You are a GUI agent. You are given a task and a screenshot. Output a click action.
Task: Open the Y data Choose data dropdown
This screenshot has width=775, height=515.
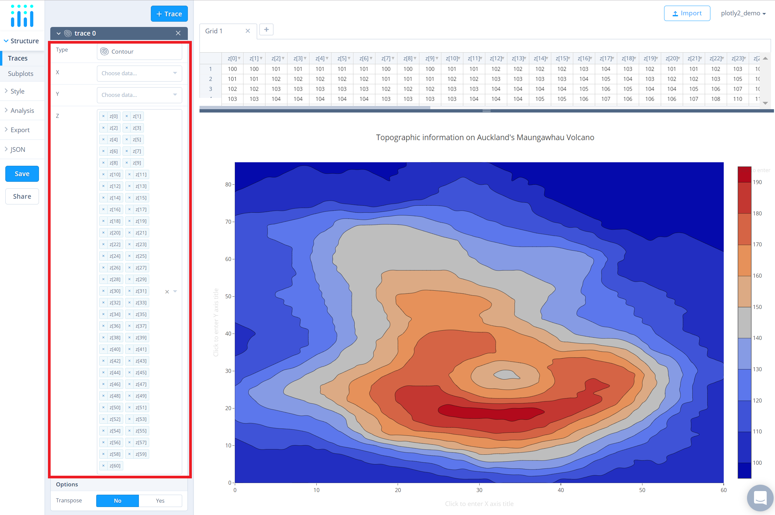click(x=139, y=95)
